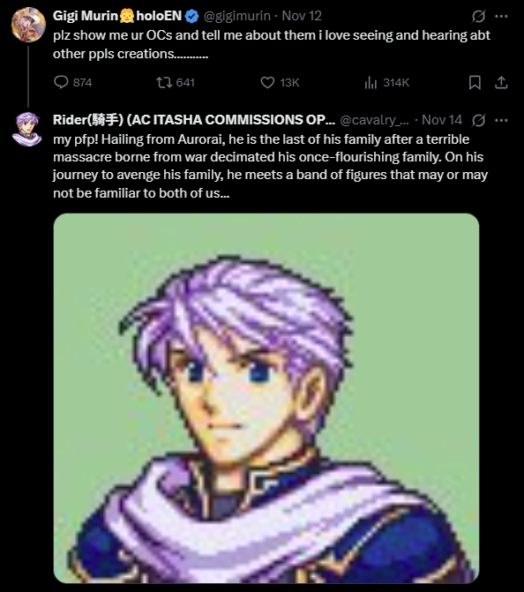The width and height of the screenshot is (524, 592).
Task: Repost Gigi Murin's tweet using the retweet icon
Action: coord(164,82)
